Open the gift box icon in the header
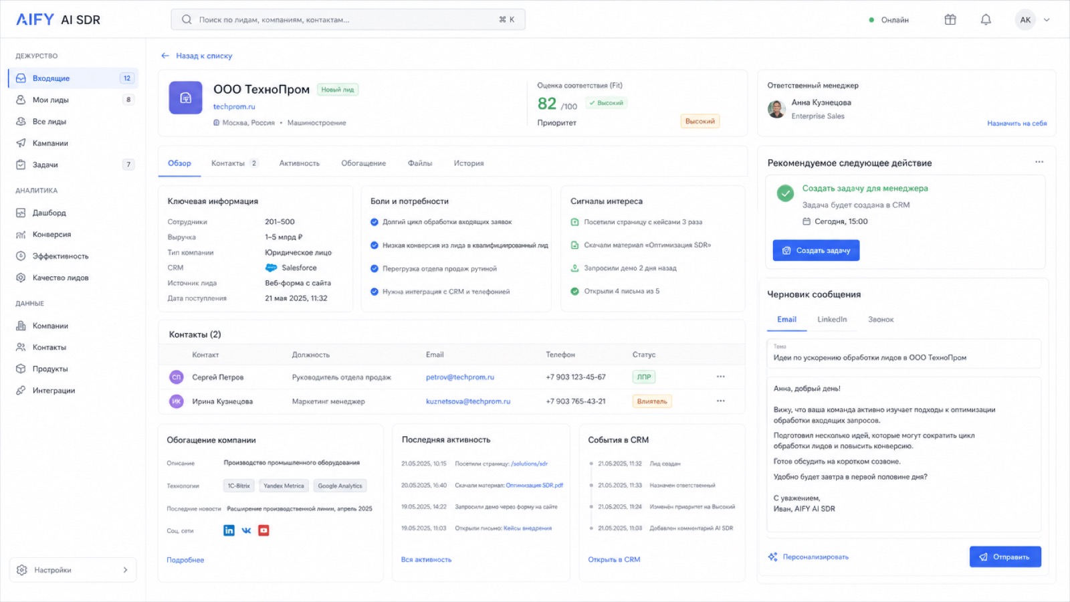 click(950, 19)
